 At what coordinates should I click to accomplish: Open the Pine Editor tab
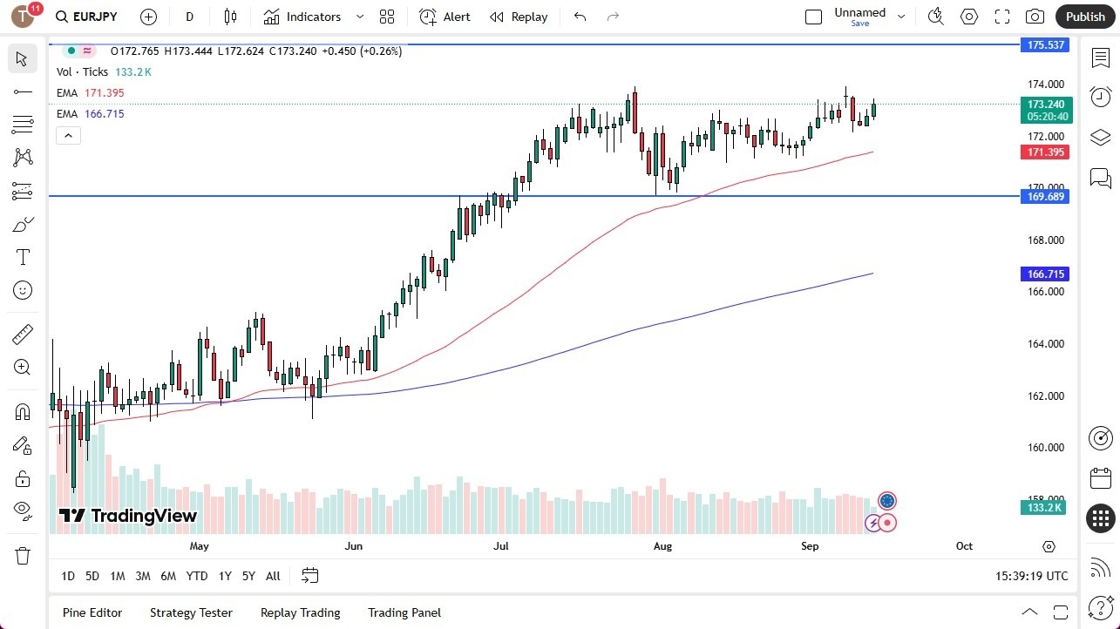(x=92, y=612)
